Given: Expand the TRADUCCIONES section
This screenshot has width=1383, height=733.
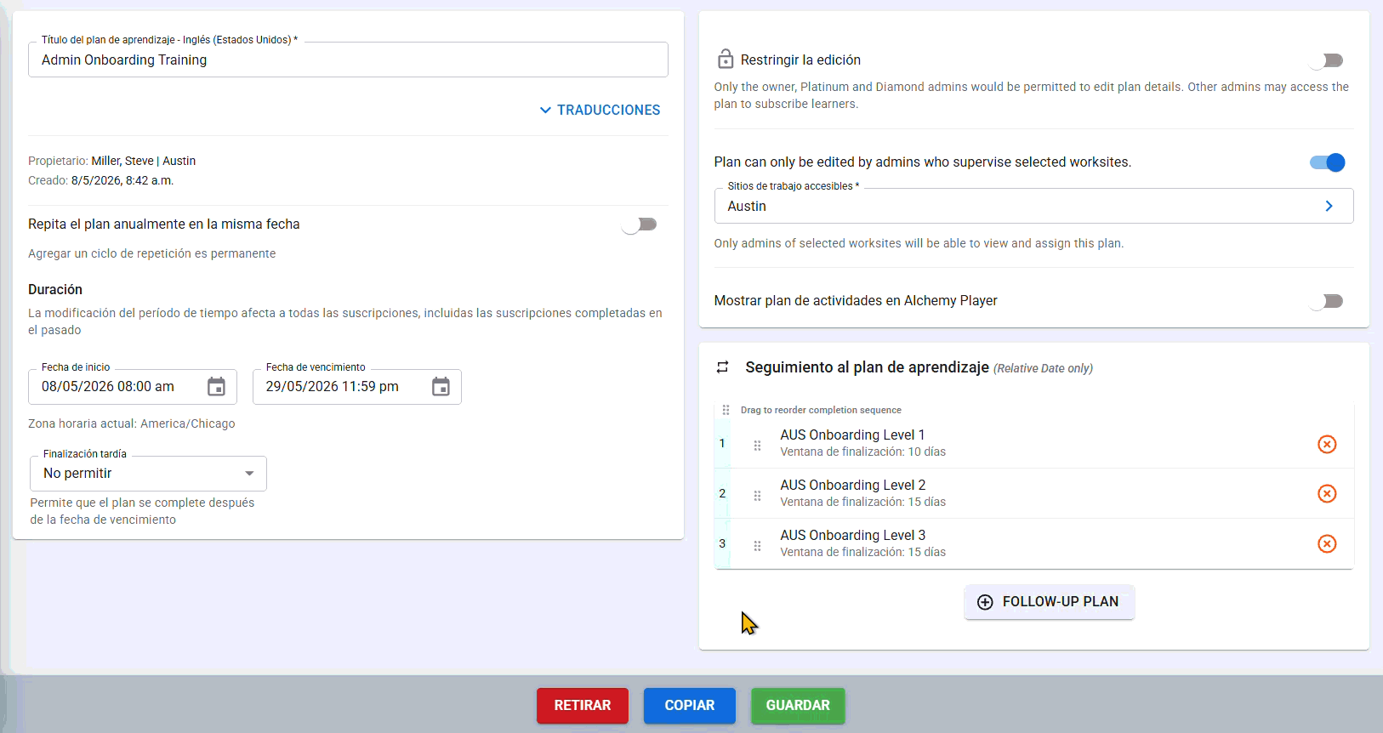Looking at the screenshot, I should 600,110.
